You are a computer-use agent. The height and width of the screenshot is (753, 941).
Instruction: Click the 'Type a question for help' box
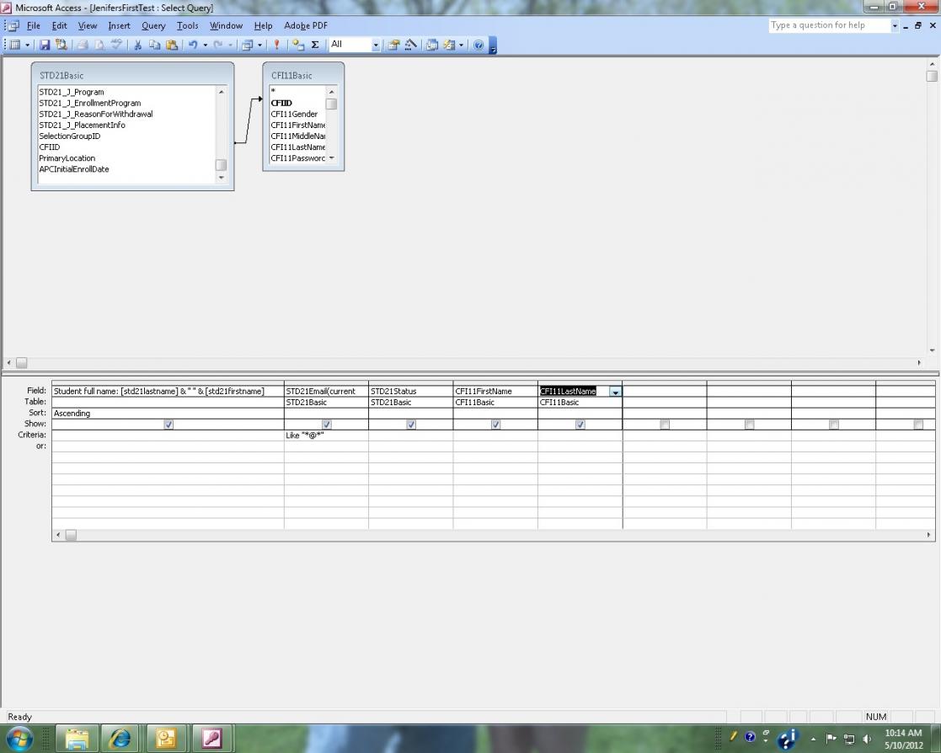[829, 25]
